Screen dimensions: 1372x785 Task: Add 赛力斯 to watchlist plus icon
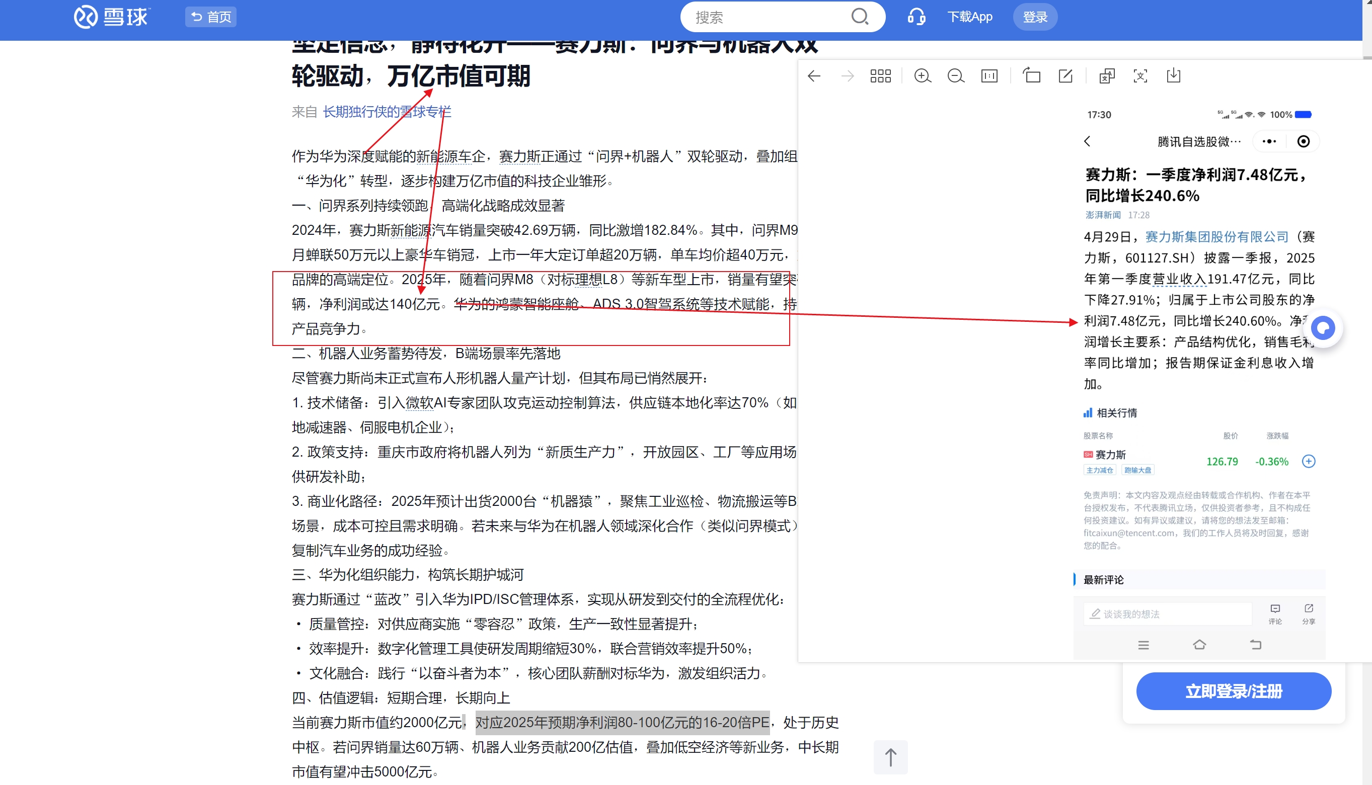pyautogui.click(x=1310, y=461)
